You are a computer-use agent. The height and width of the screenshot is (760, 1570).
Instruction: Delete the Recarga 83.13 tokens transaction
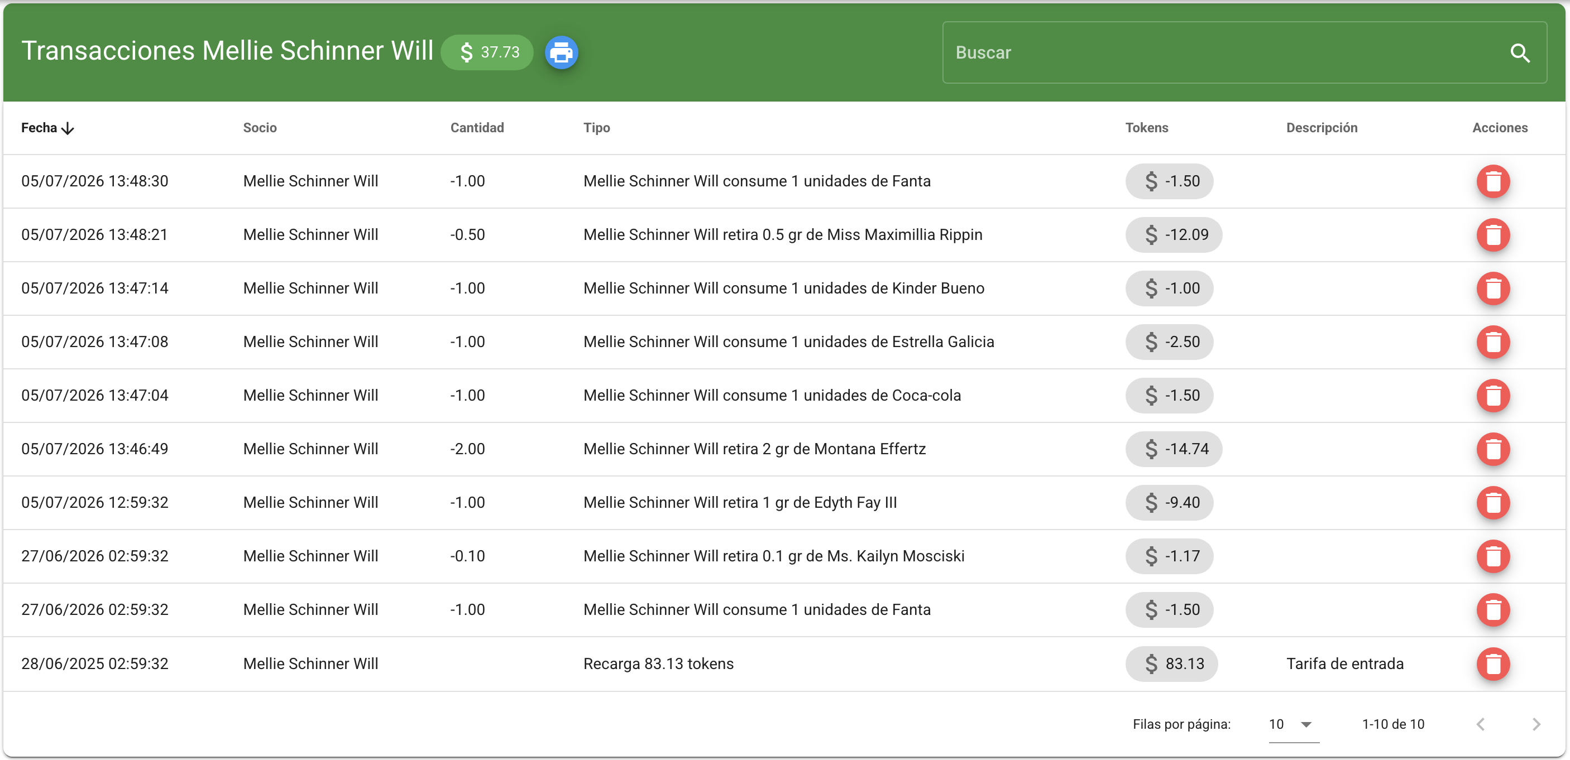point(1492,664)
